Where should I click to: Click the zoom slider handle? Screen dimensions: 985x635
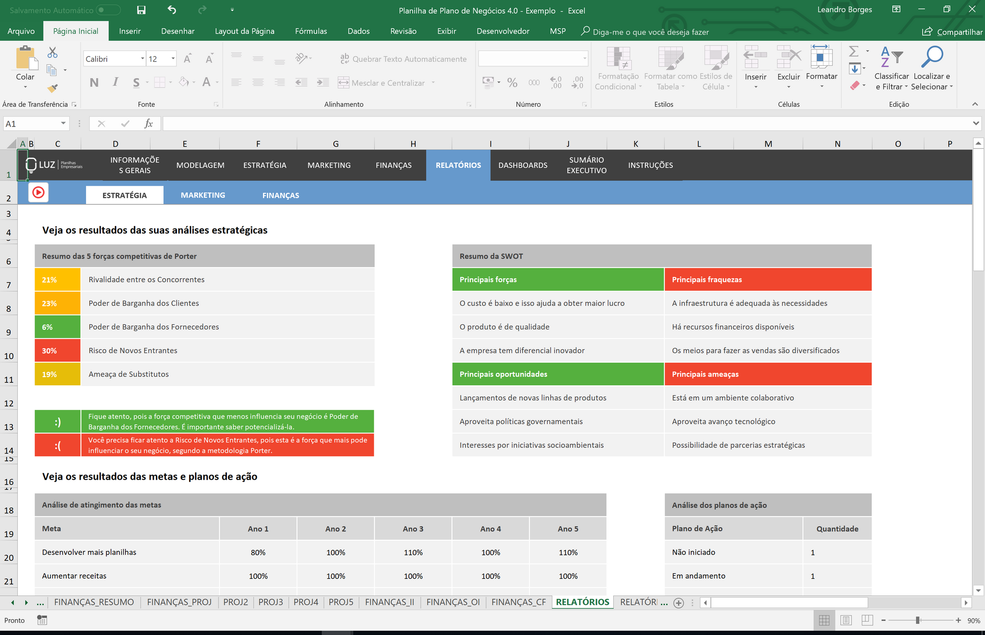click(x=918, y=621)
